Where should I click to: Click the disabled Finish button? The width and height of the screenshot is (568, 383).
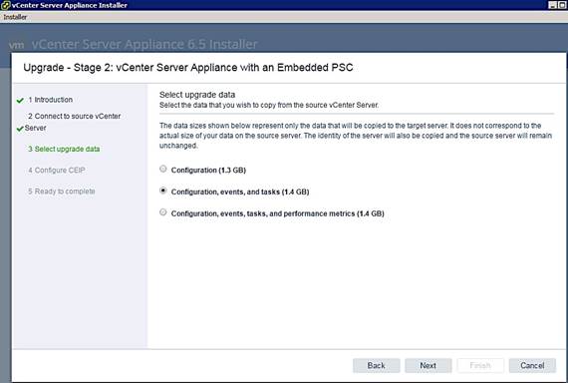pos(480,366)
